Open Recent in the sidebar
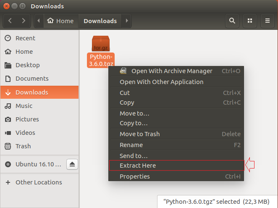The width and height of the screenshot is (278, 208). point(39,38)
